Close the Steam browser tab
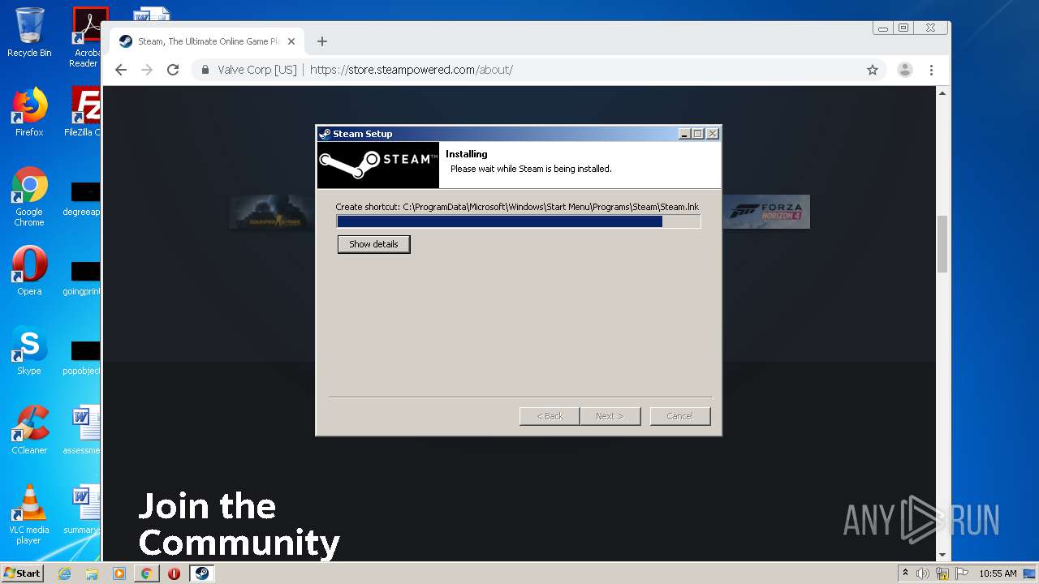1039x584 pixels. 291,41
